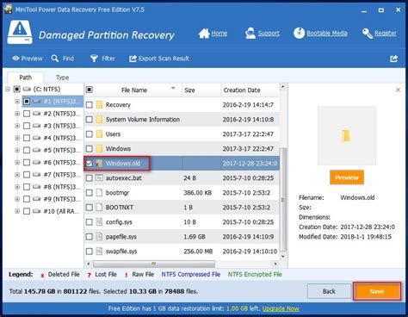408x317 pixels.
Task: Click the share icon at toolbar right
Action: 394,59
